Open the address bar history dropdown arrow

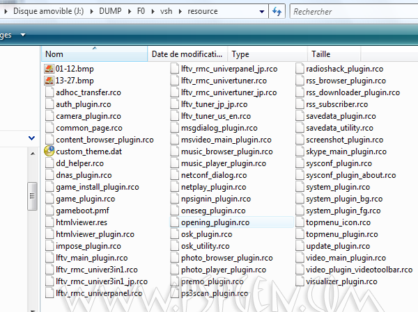click(x=261, y=12)
